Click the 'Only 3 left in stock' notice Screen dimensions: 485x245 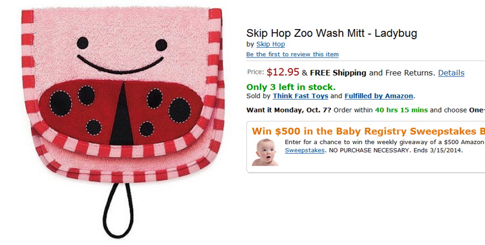tap(291, 87)
